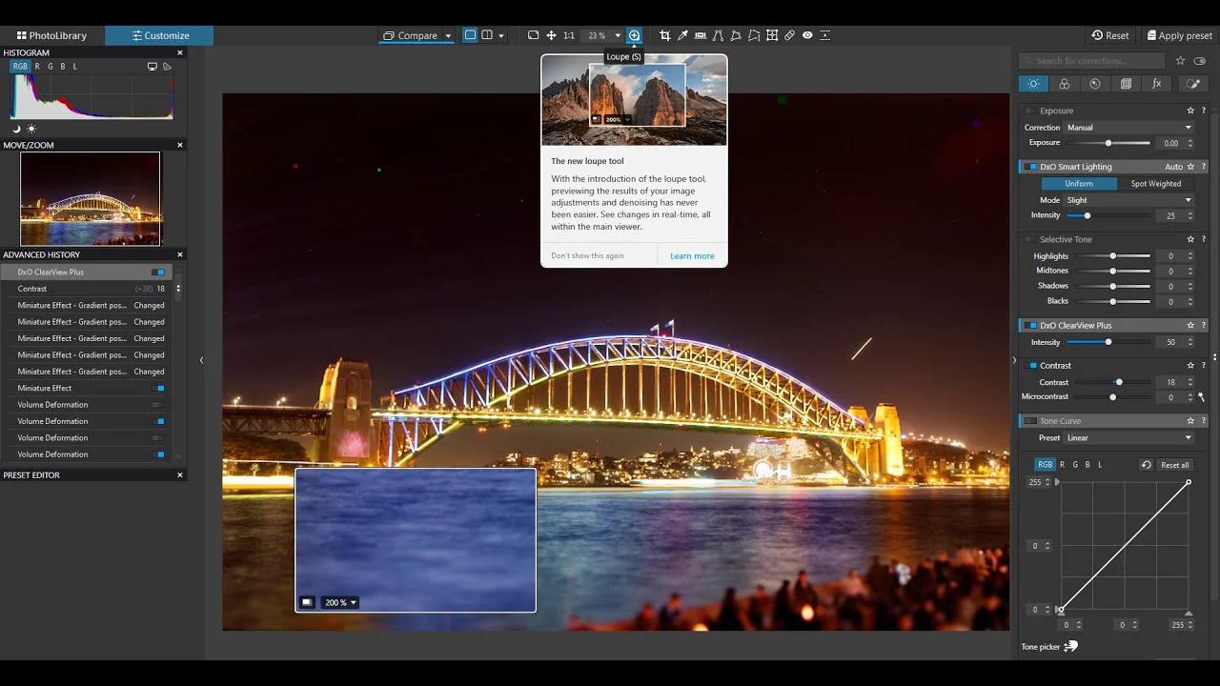Show shadow clipping moon icon
The image size is (1220, 686).
click(x=16, y=129)
